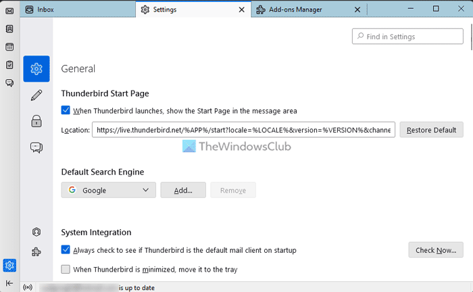Switch to the Inbox tab

(78, 9)
